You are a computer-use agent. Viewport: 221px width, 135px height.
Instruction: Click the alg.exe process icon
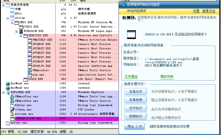30,75
